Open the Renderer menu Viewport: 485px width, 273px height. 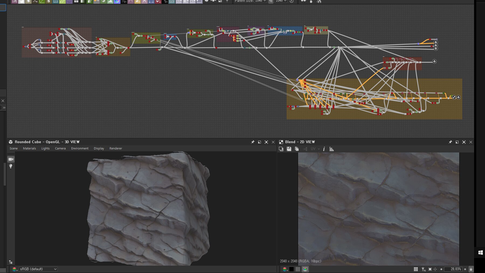click(116, 148)
